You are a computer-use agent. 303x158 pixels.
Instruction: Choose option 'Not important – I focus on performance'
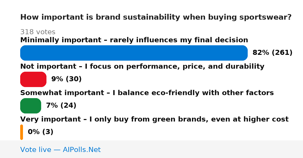(x=142, y=67)
